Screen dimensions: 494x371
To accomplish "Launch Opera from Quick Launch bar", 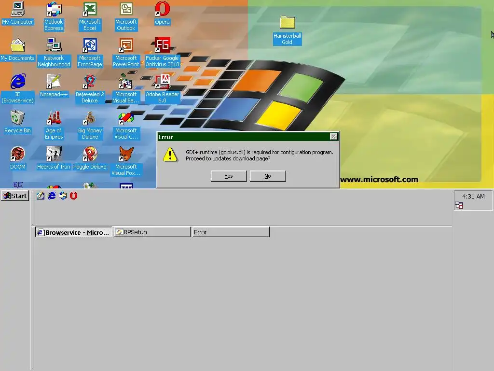I will [73, 196].
